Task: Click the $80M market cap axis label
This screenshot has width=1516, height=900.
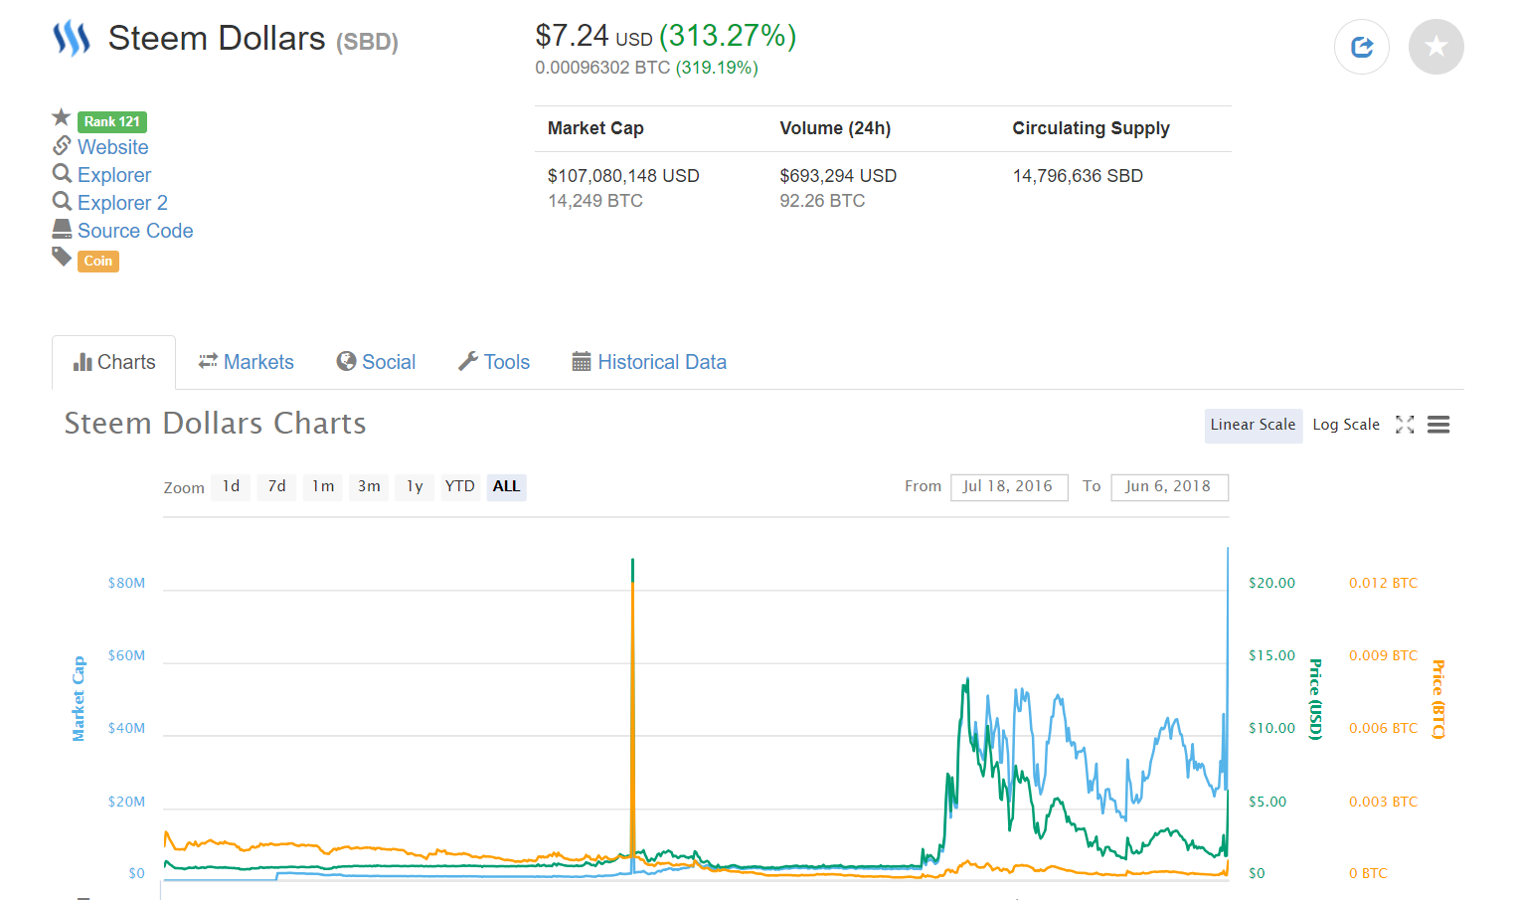Action: click(126, 583)
